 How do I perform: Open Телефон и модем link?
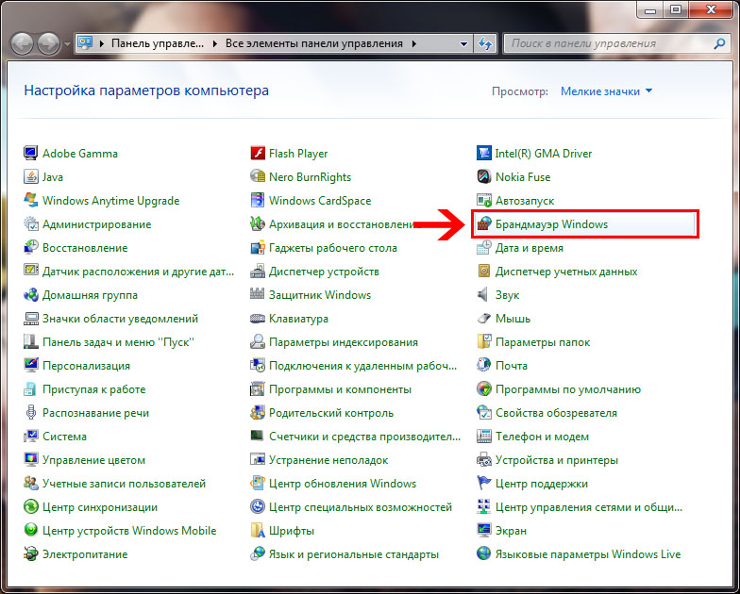pos(542,437)
